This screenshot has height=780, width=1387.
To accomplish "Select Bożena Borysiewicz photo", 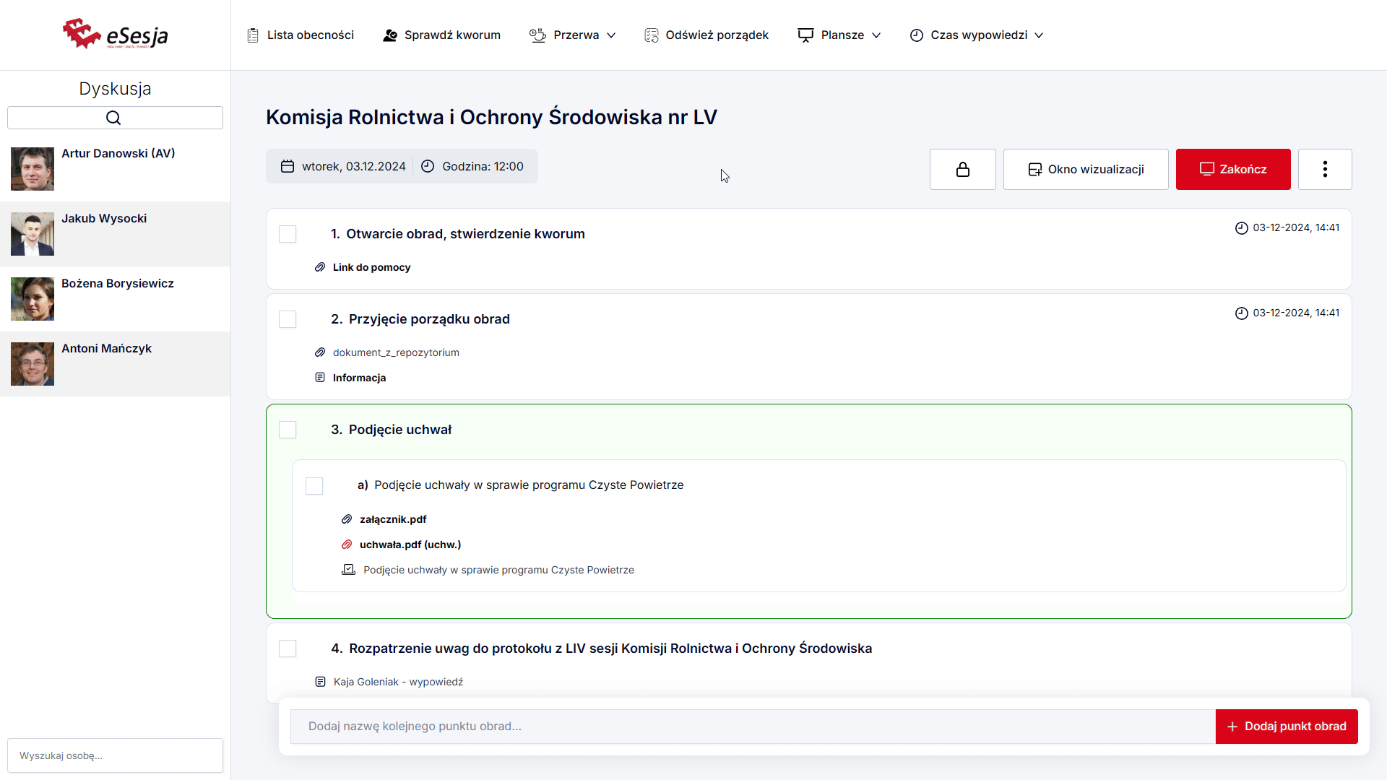I will (33, 299).
